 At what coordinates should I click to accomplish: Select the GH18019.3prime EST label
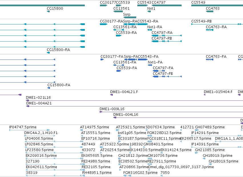[x=218, y=156]
